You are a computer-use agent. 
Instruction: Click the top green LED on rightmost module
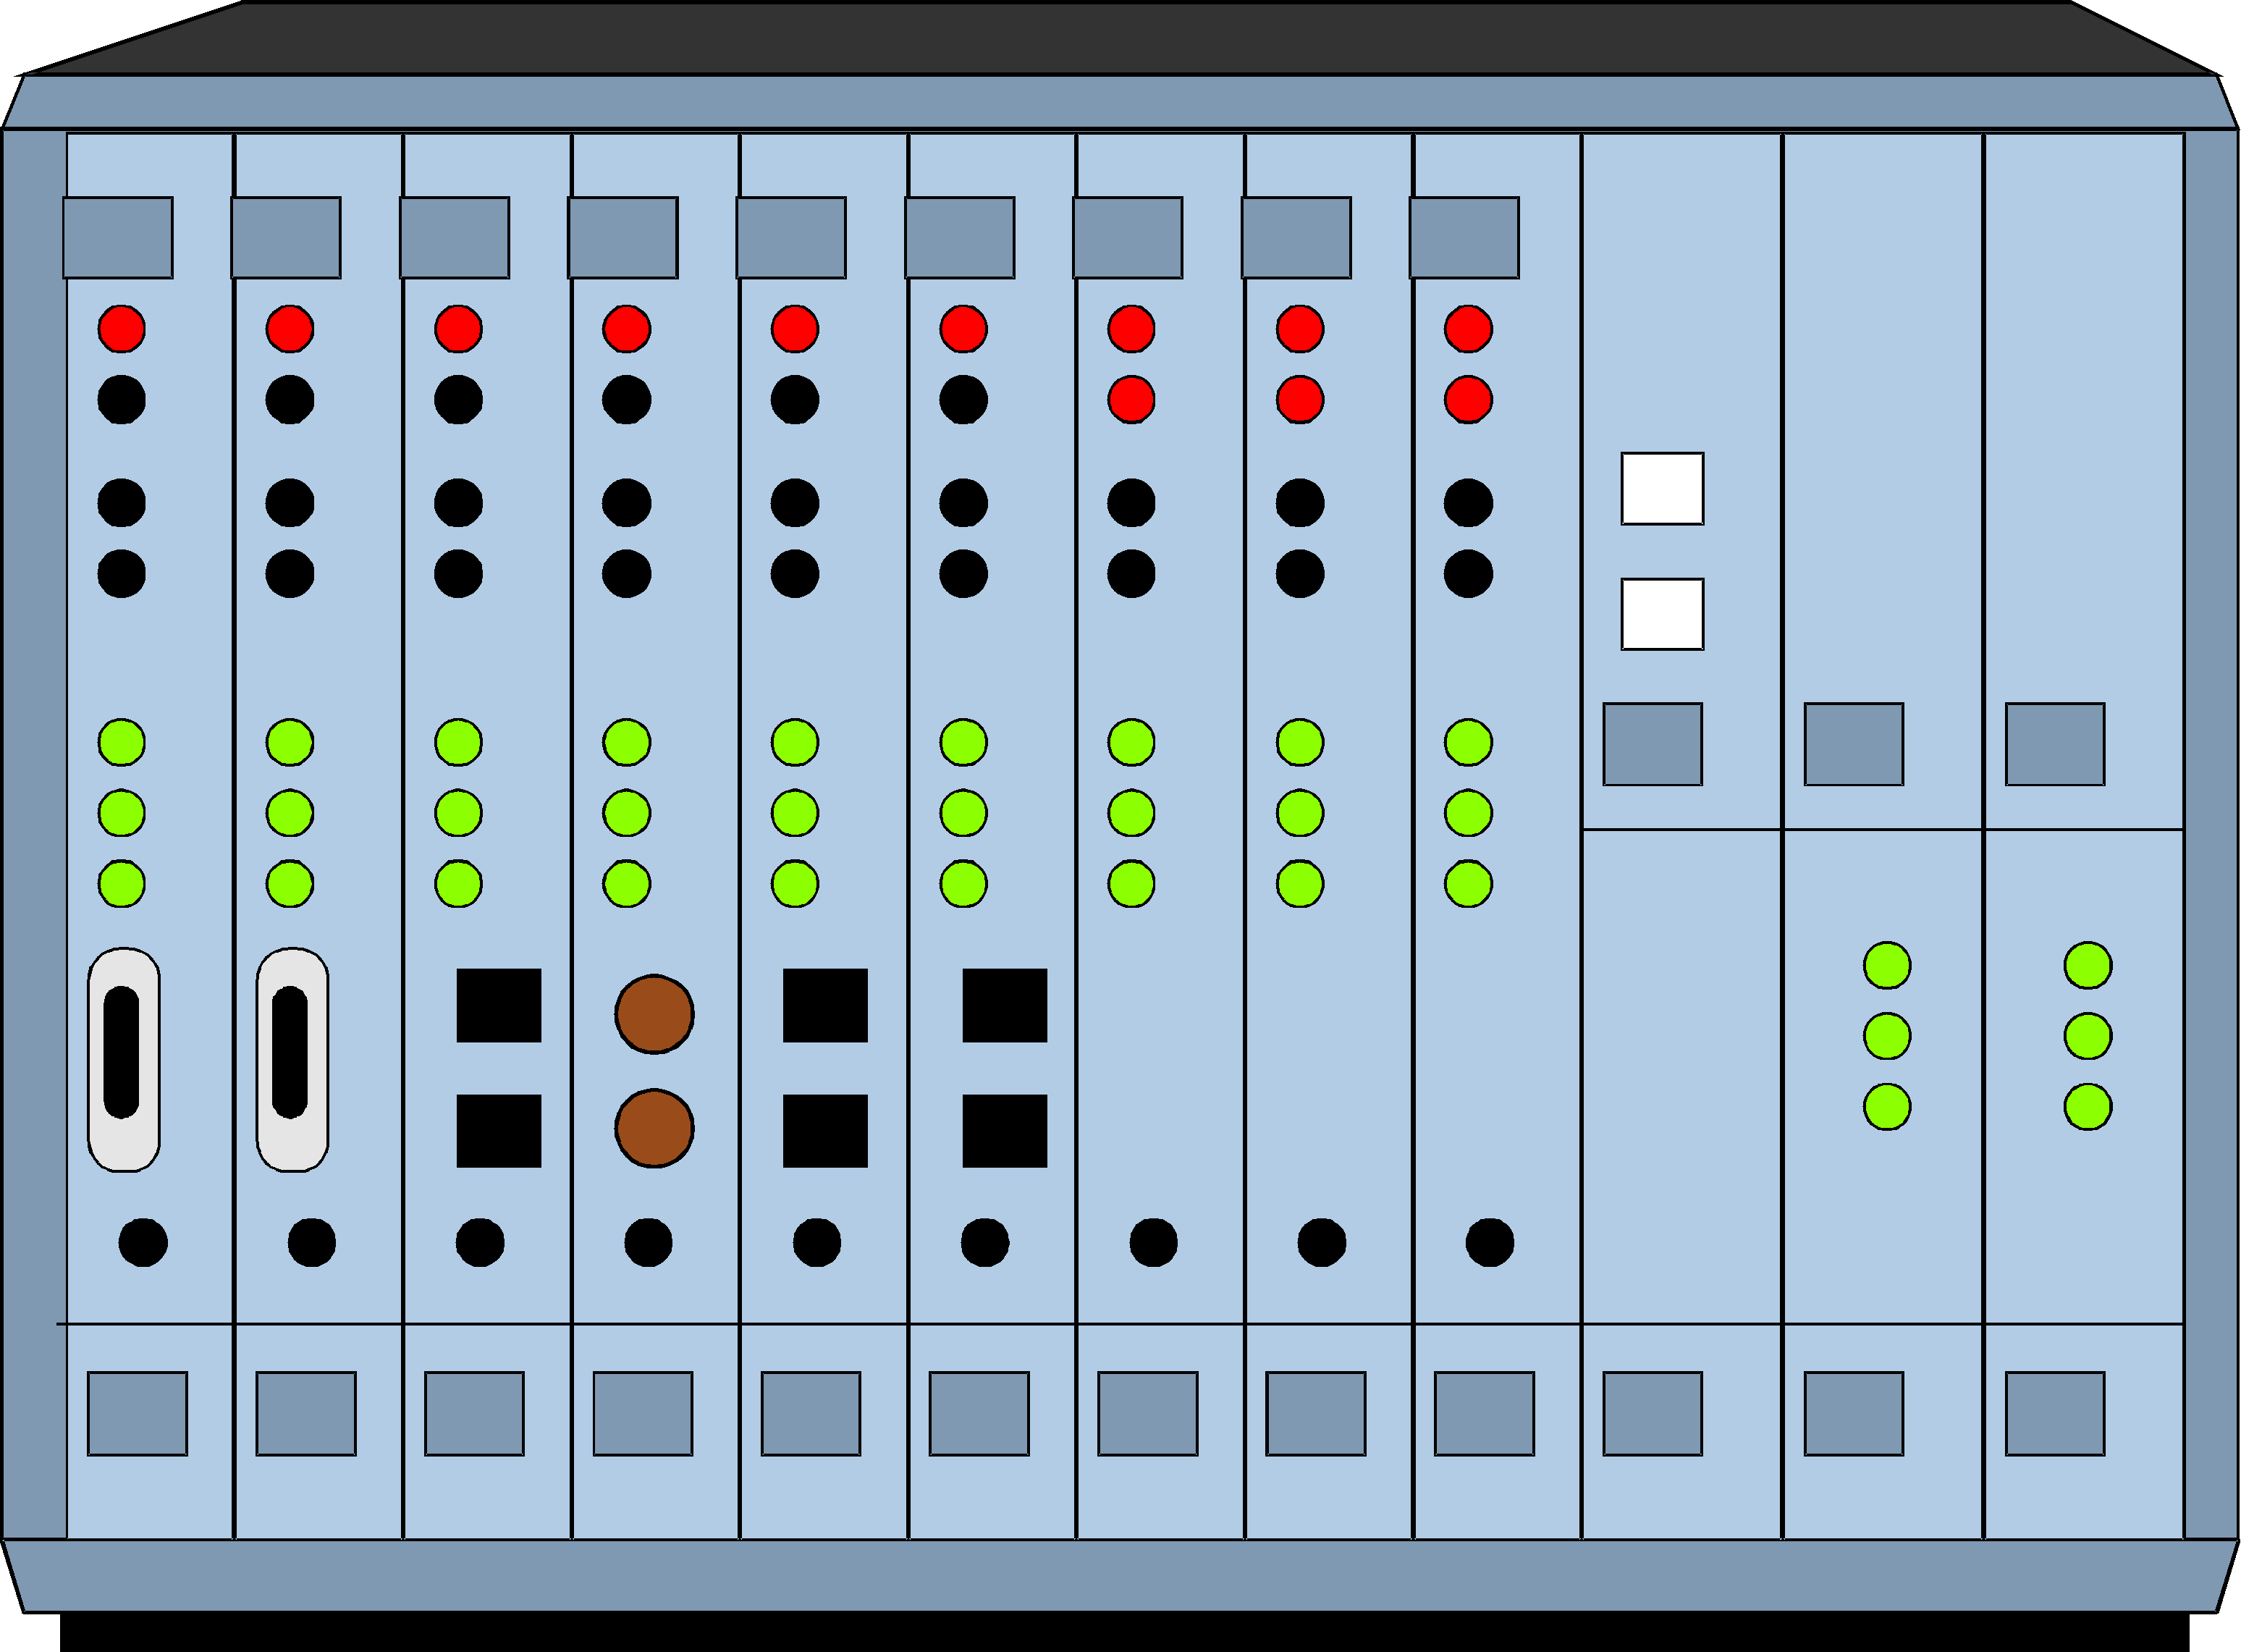click(x=2088, y=966)
